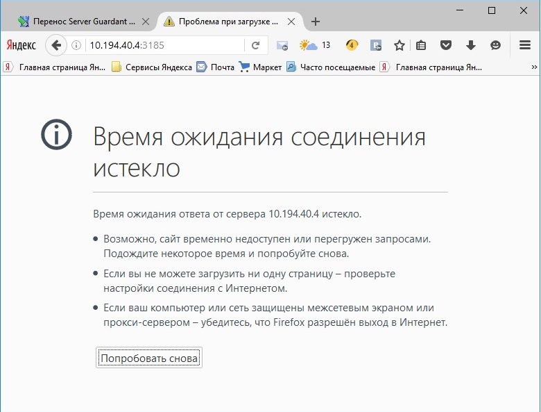The width and height of the screenshot is (541, 412).
Task: Bookmark this page with the star icon
Action: pyautogui.click(x=400, y=46)
